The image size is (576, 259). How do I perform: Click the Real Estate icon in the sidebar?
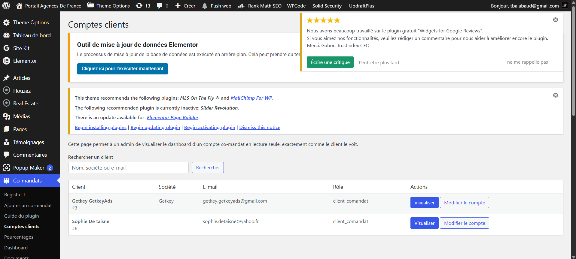[6, 103]
